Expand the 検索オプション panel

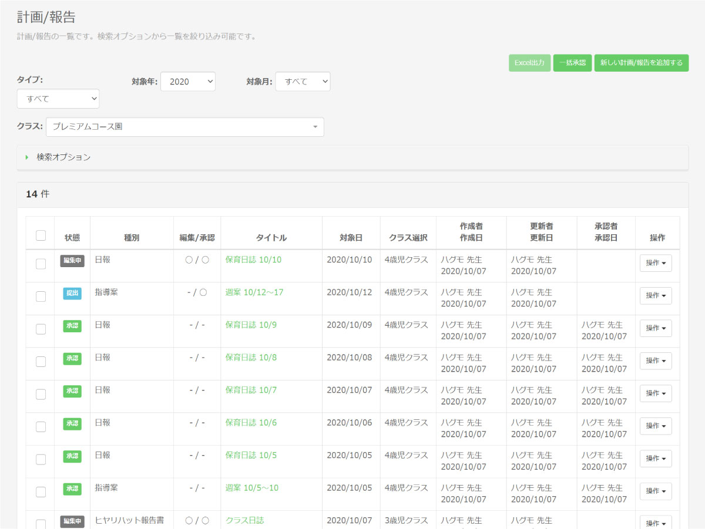[352, 157]
